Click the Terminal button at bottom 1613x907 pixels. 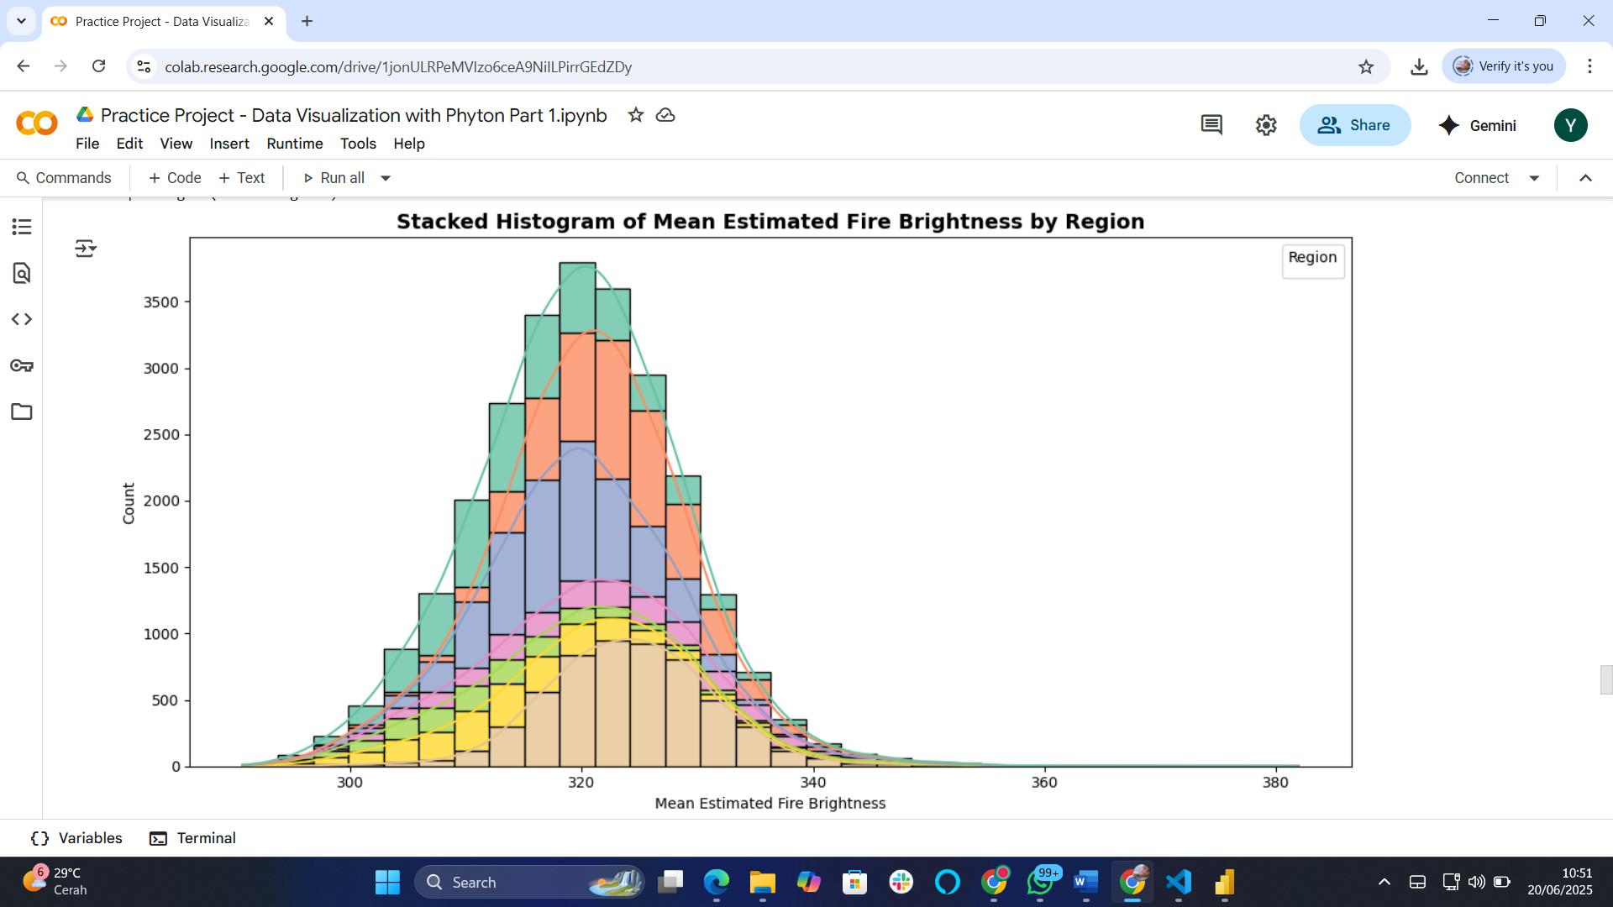pos(192,838)
